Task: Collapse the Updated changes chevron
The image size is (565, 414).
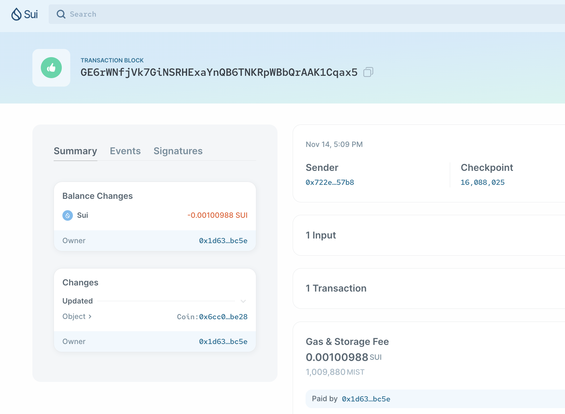Action: (x=243, y=301)
